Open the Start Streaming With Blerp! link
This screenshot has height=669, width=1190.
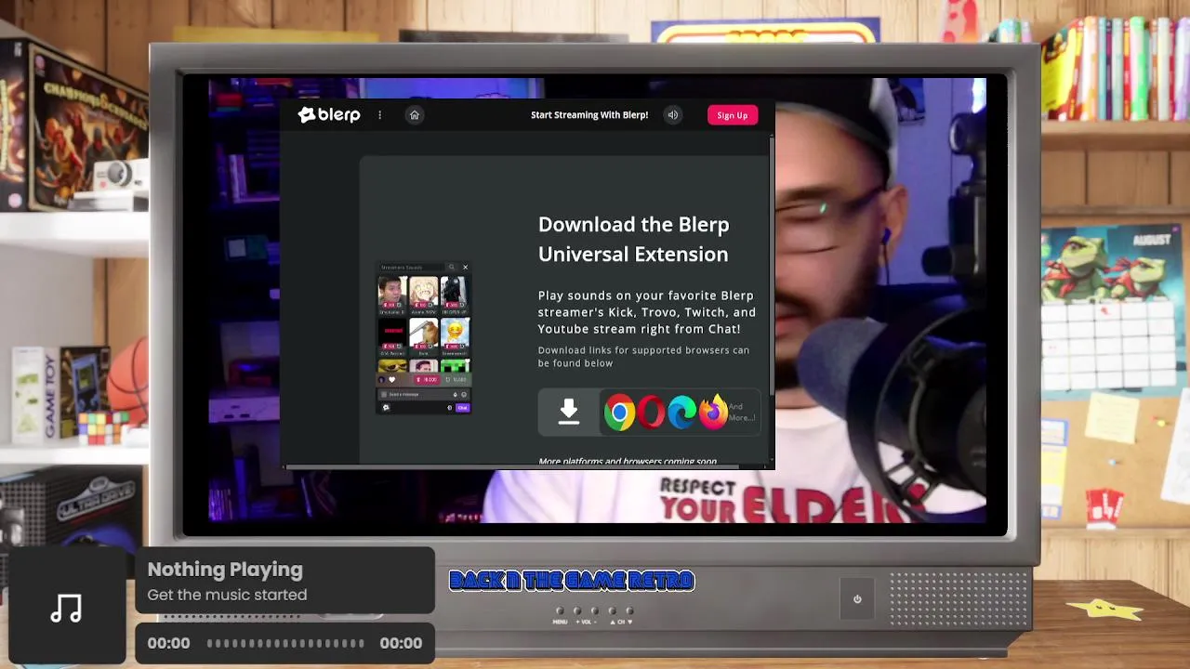coord(589,115)
